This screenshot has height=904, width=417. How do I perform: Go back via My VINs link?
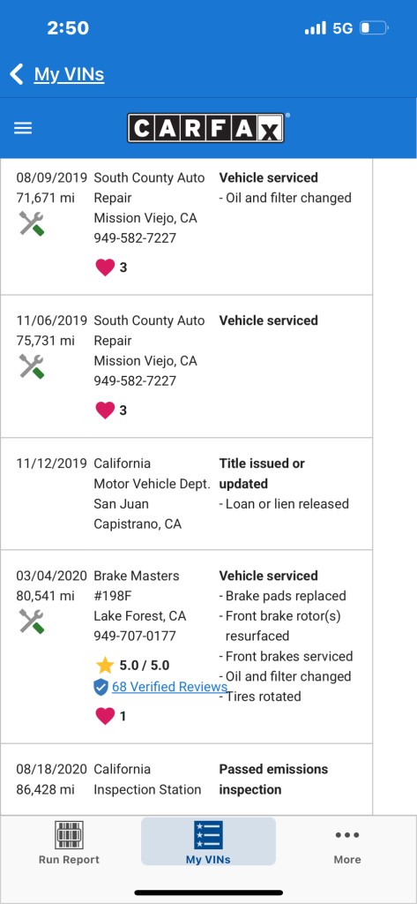coord(69,74)
